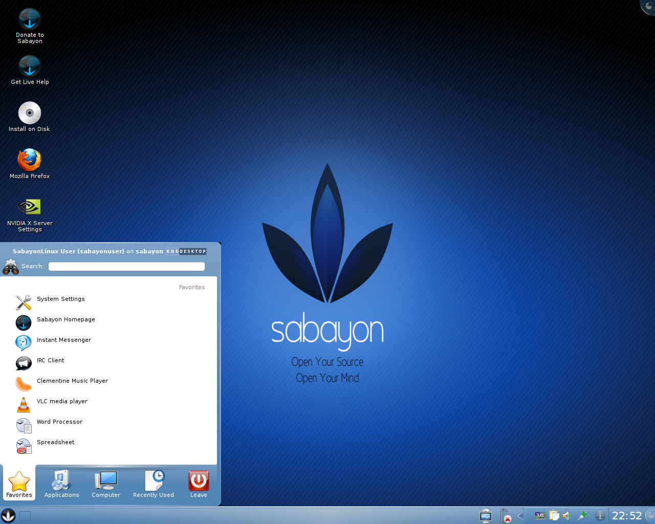
Task: Open the clipboard tray icon
Action: pos(554,516)
